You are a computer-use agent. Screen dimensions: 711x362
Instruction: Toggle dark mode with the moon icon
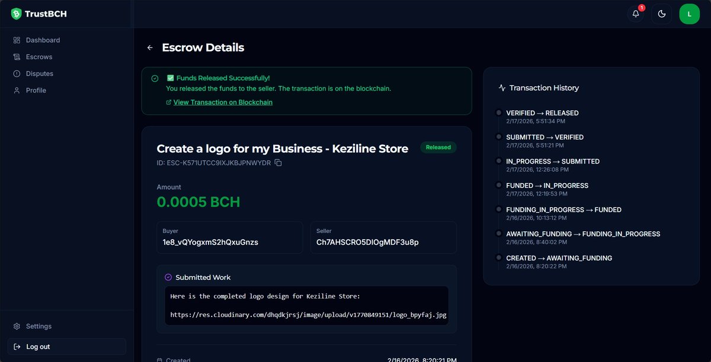tap(662, 14)
